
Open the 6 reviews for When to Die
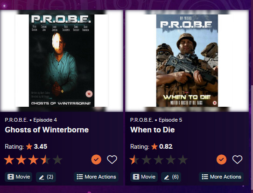coord(171,177)
